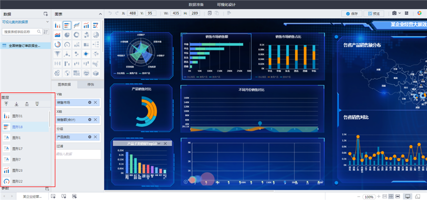Select the KPI card chart icon

(76, 45)
